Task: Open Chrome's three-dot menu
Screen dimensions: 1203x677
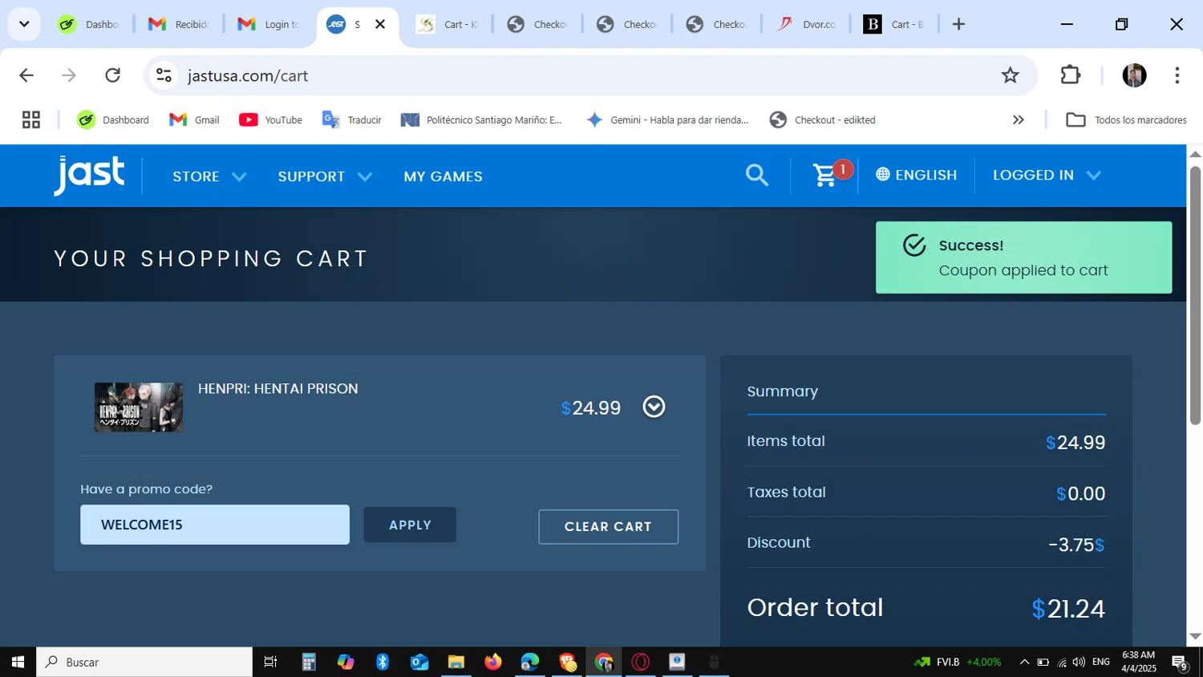Action: coord(1177,75)
